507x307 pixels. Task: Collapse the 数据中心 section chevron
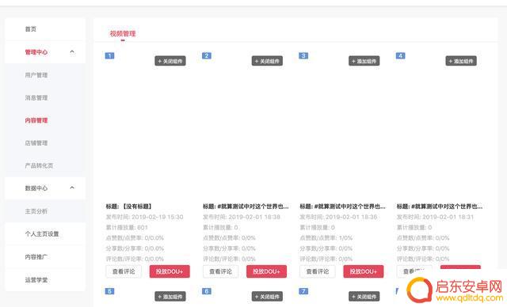[72, 188]
